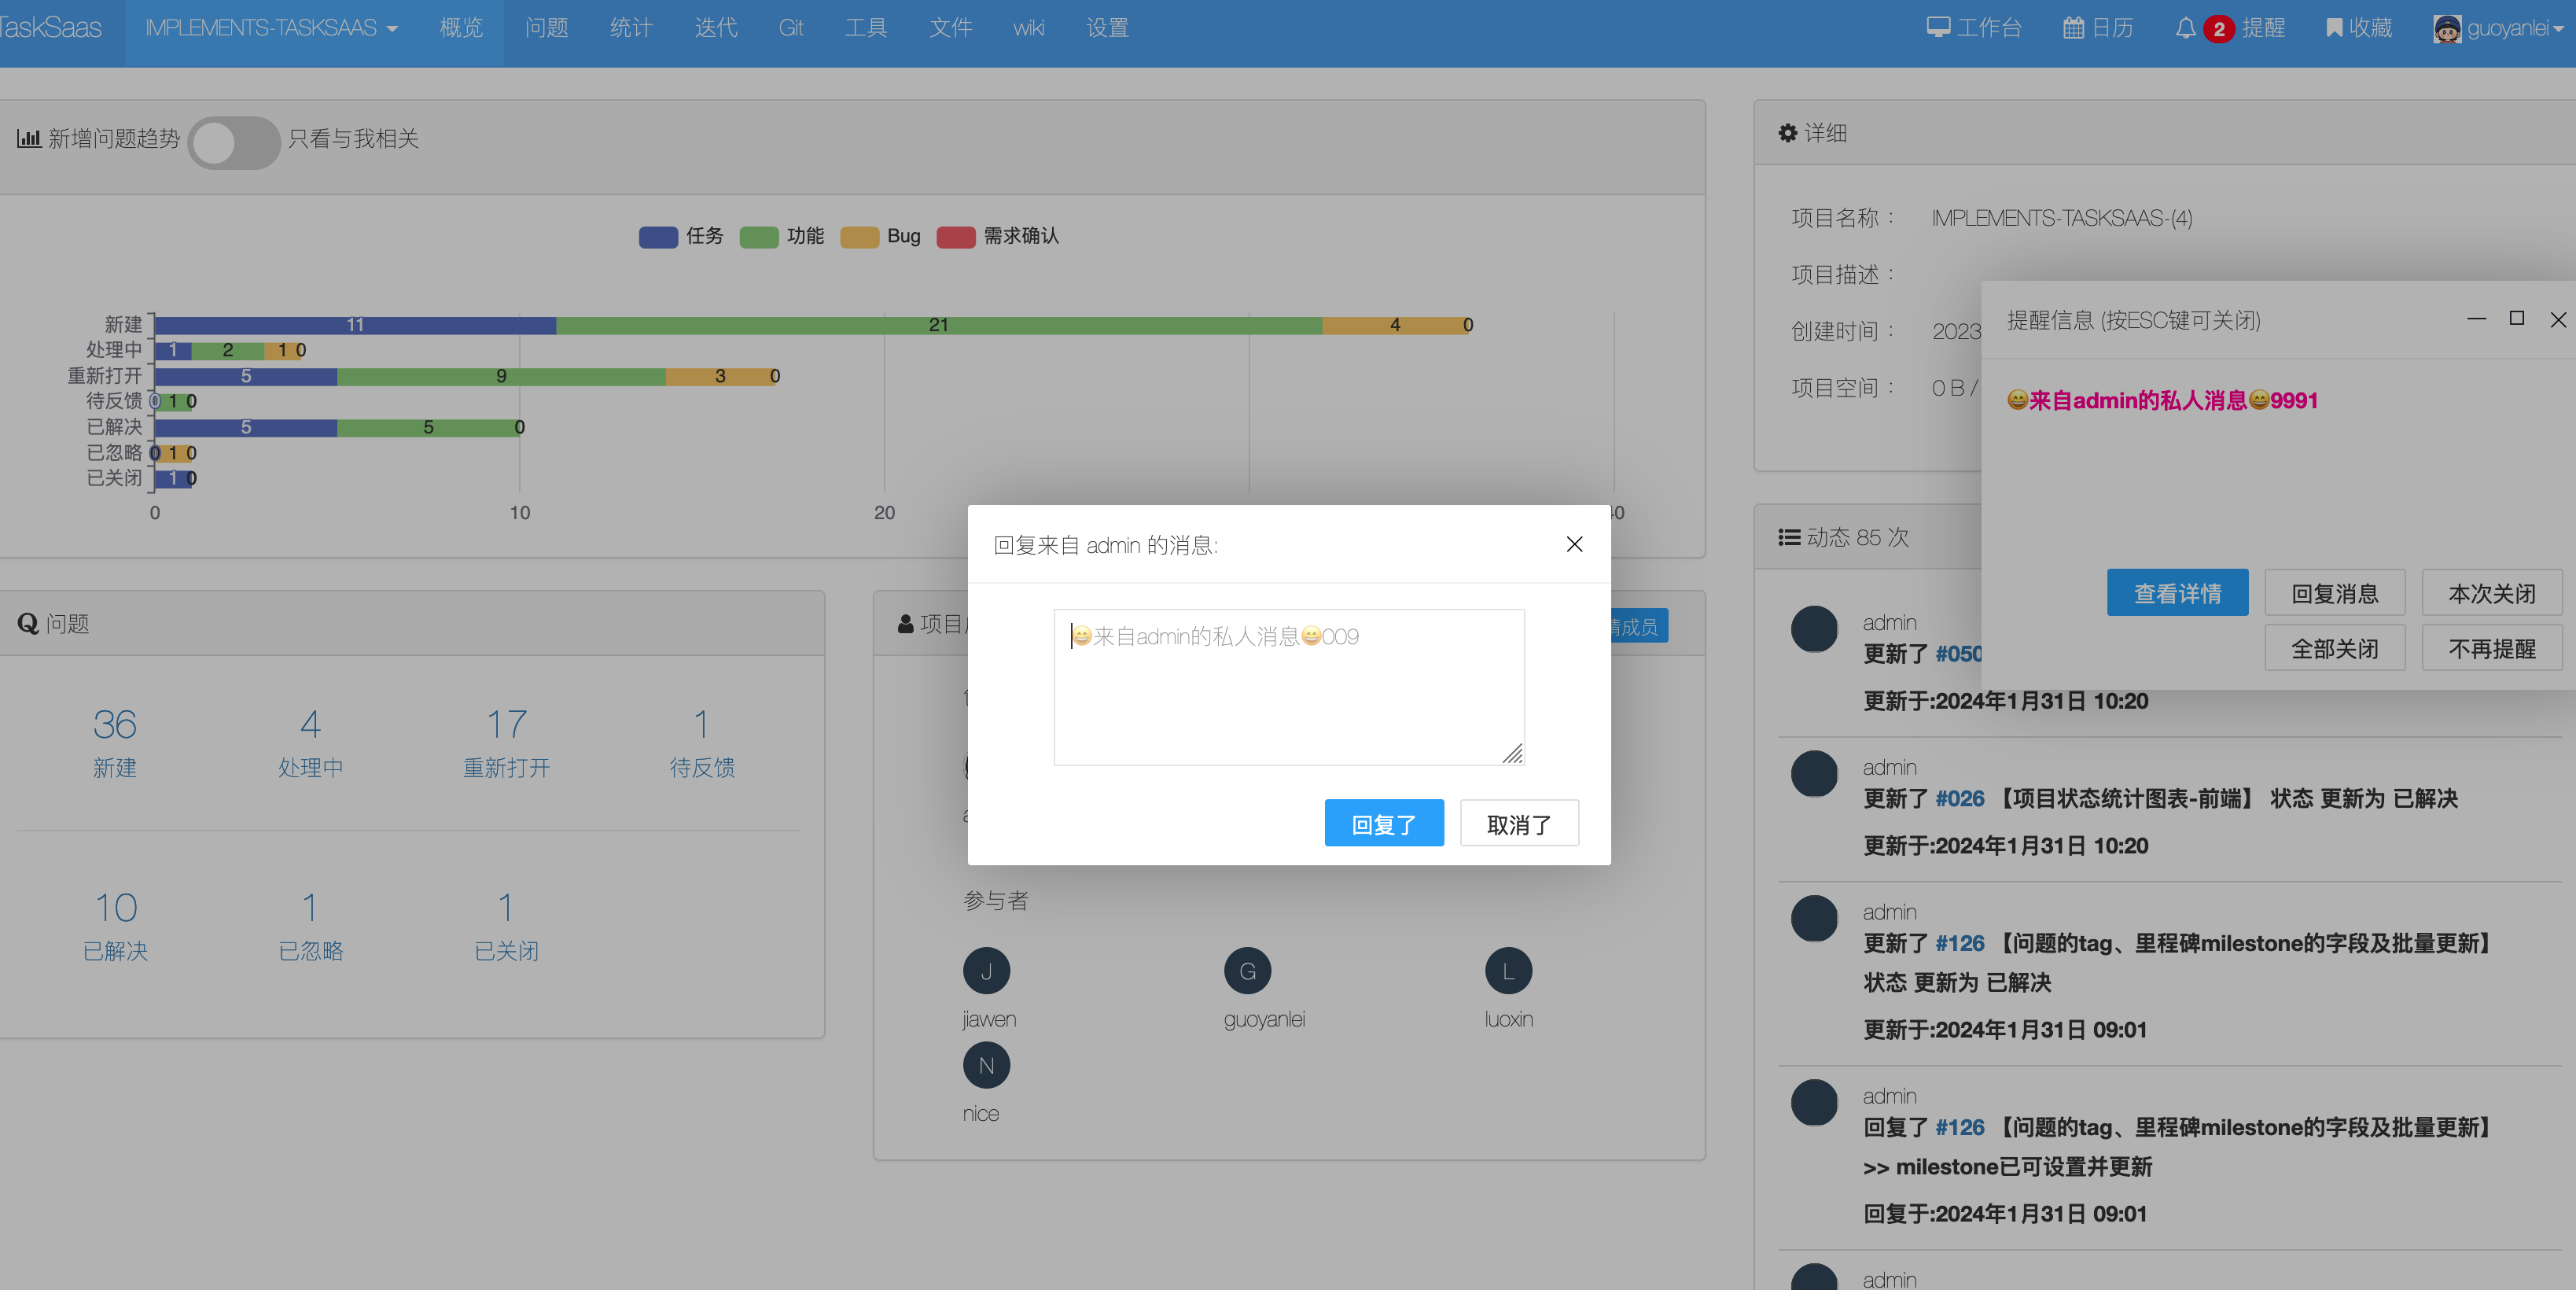Click the guoyanlei user avatar
Screen dimensions: 2576x1290
tap(2447, 28)
